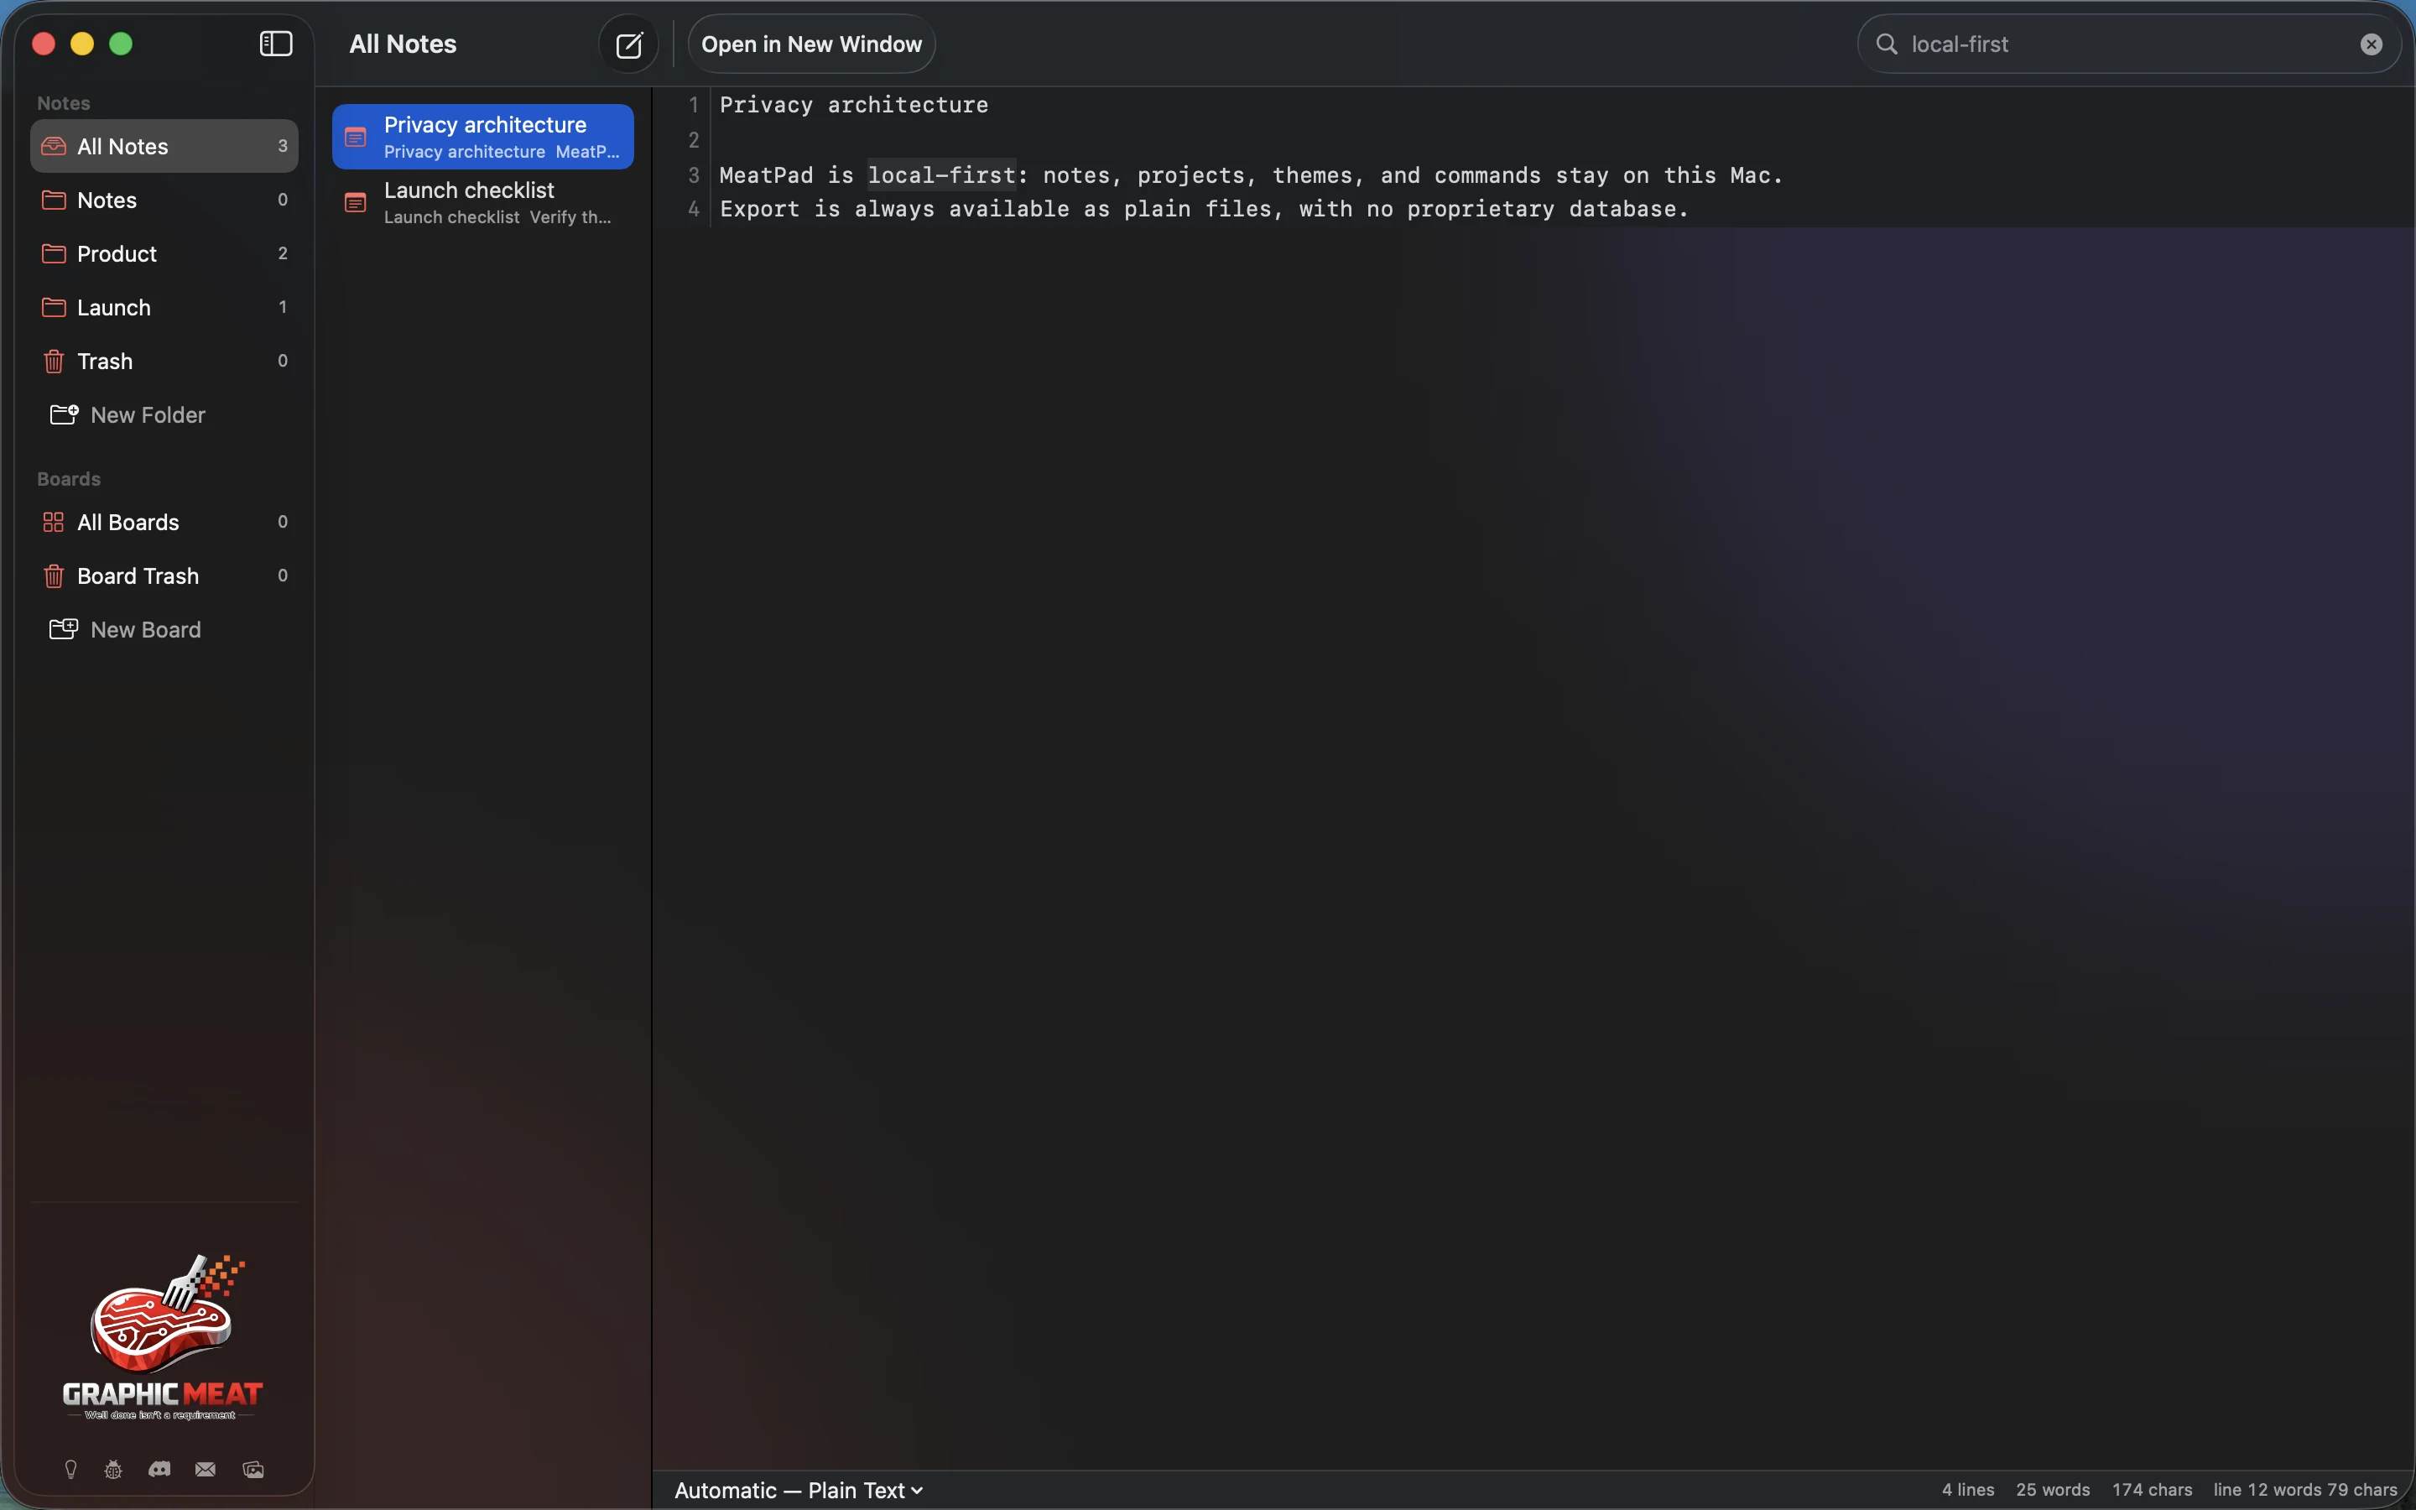2416x1510 pixels.
Task: Open the Automatic — Plain Text language dropdown
Action: pyautogui.click(x=799, y=1490)
